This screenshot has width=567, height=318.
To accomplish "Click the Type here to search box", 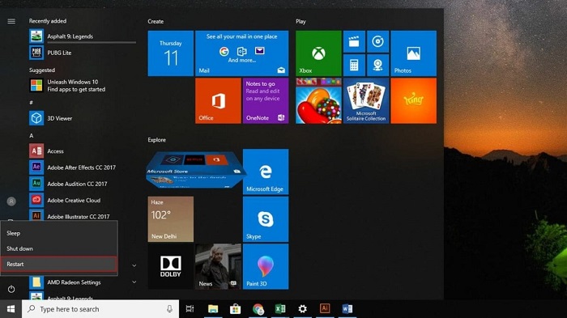I will [100, 309].
